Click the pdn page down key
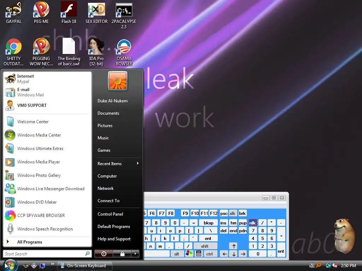Viewport: 362px width, 271px height. coord(243,231)
